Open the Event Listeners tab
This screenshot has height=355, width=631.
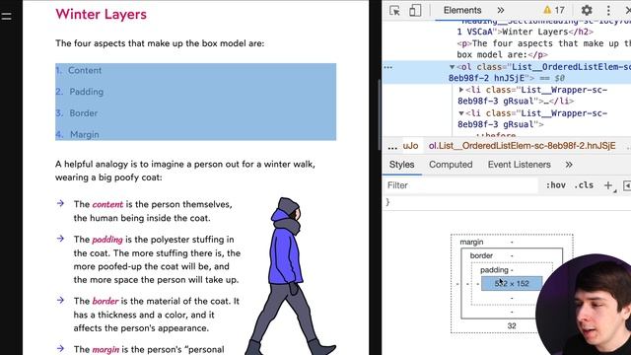point(520,165)
